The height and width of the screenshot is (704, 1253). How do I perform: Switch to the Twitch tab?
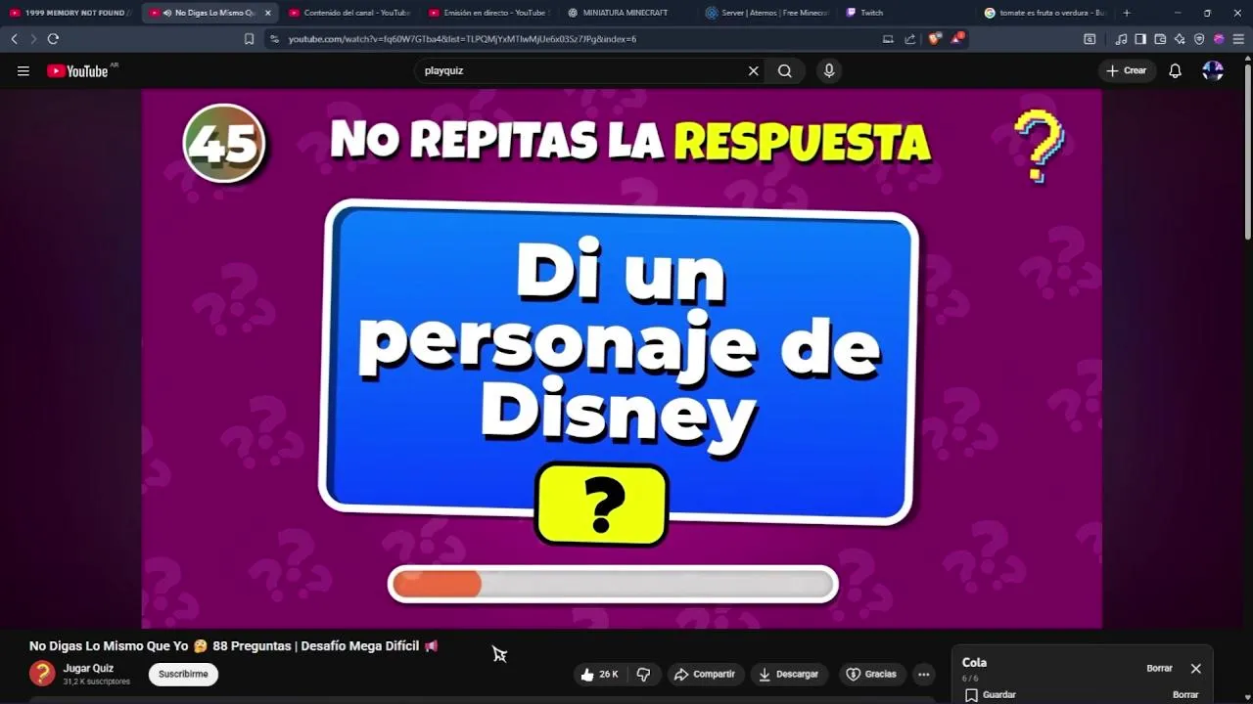907,13
